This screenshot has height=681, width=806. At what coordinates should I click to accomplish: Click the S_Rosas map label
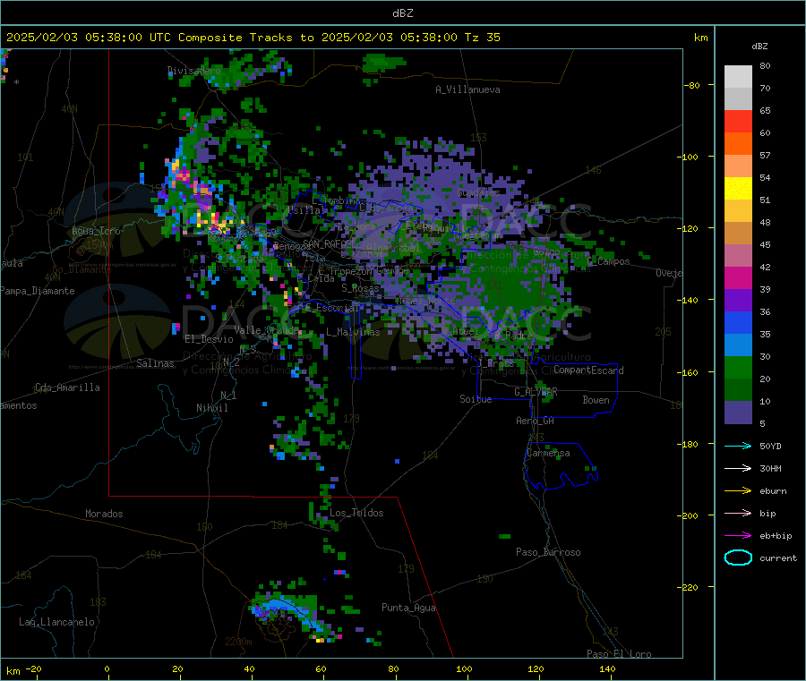click(360, 288)
